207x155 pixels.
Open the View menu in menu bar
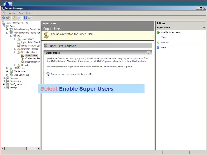(x=21, y=13)
